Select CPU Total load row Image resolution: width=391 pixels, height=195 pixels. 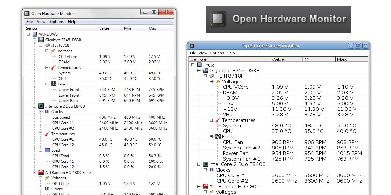click(x=99, y=156)
